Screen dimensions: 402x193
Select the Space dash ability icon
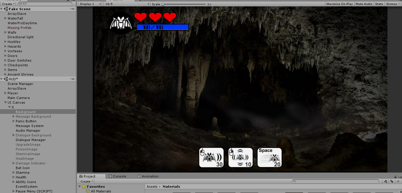[269, 157]
